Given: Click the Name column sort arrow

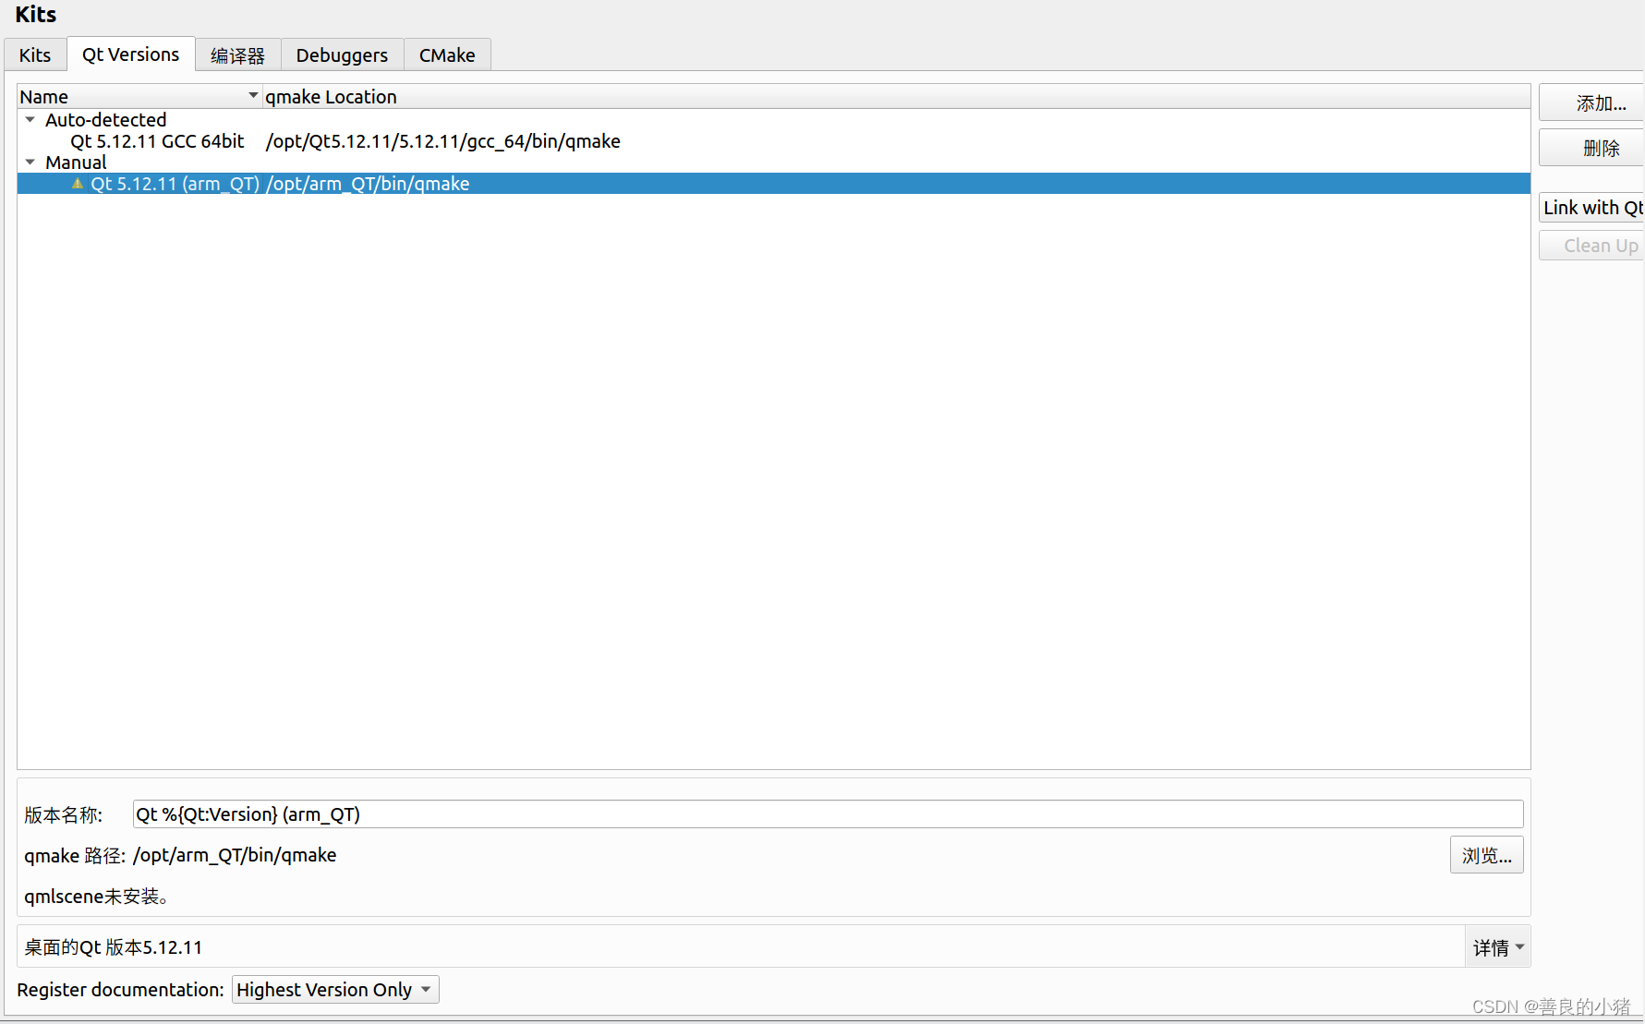Looking at the screenshot, I should [x=253, y=96].
